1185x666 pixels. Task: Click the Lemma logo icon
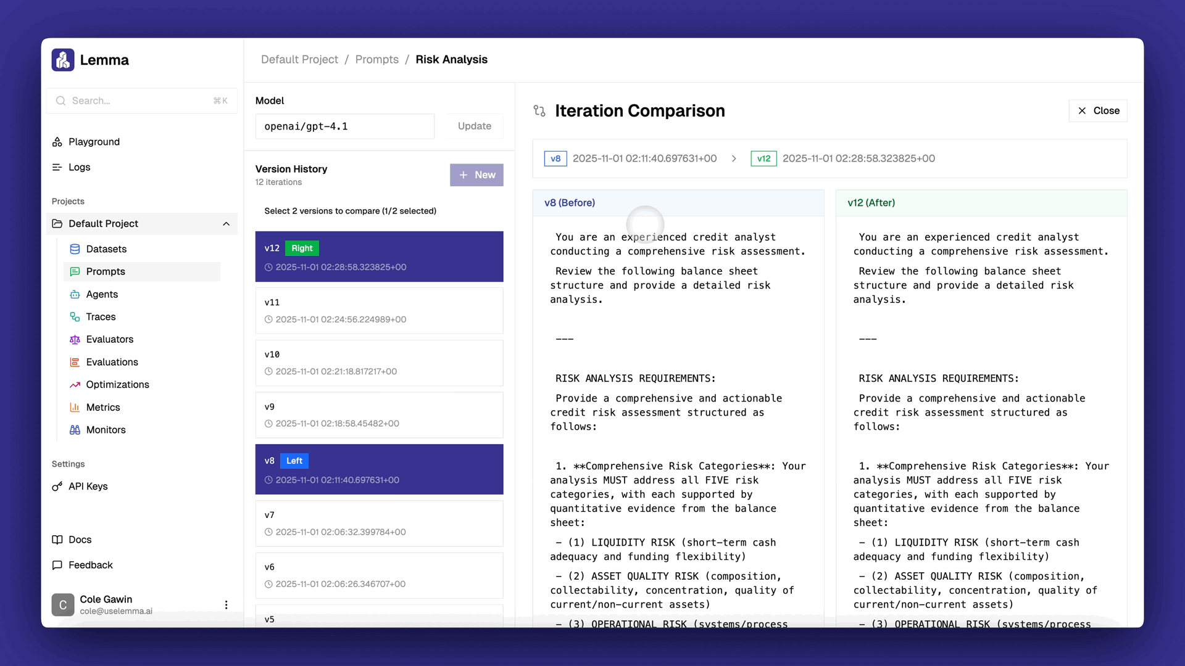pos(63,60)
